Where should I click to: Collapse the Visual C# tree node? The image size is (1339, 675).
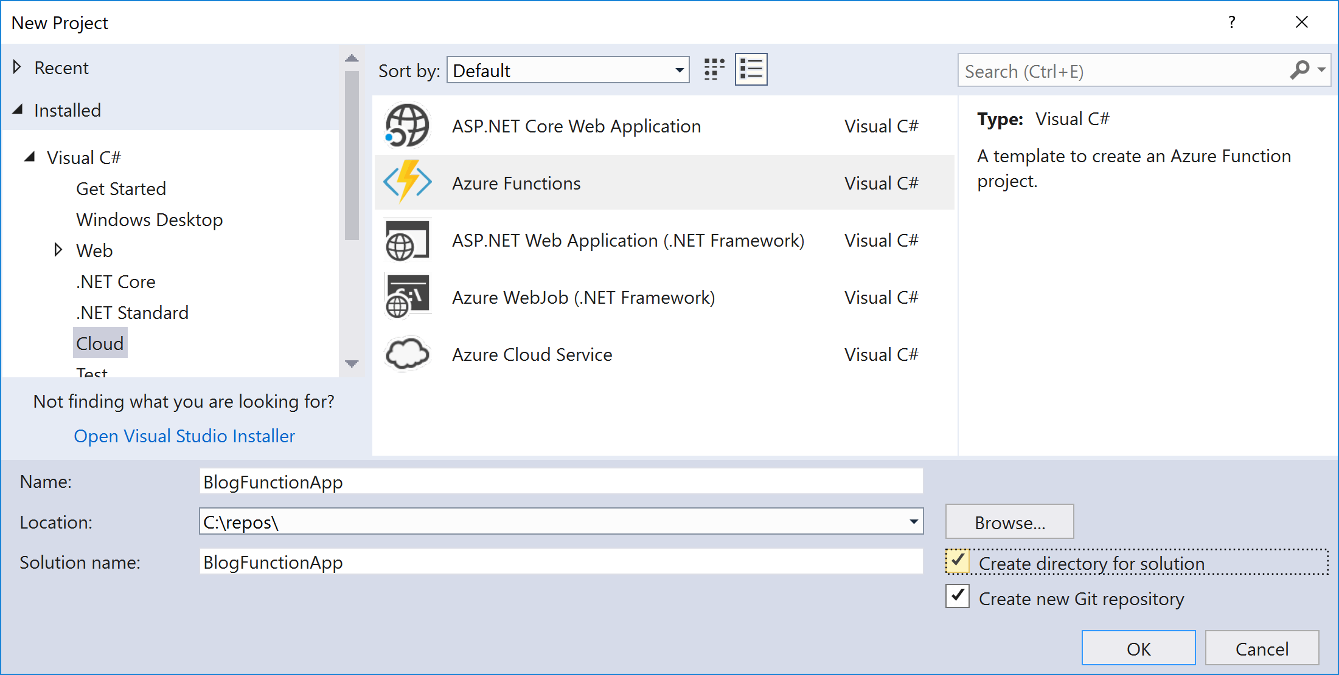[30, 157]
